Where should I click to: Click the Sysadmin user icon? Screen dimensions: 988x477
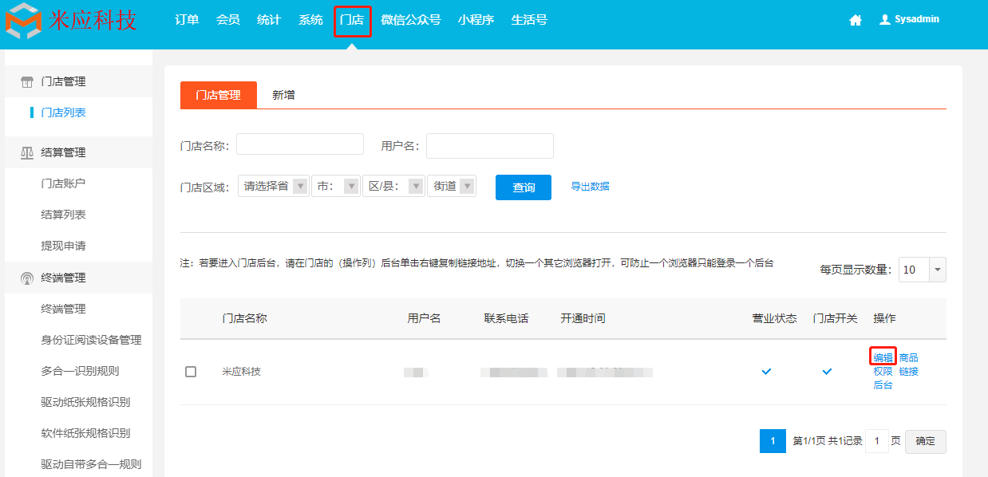point(884,20)
